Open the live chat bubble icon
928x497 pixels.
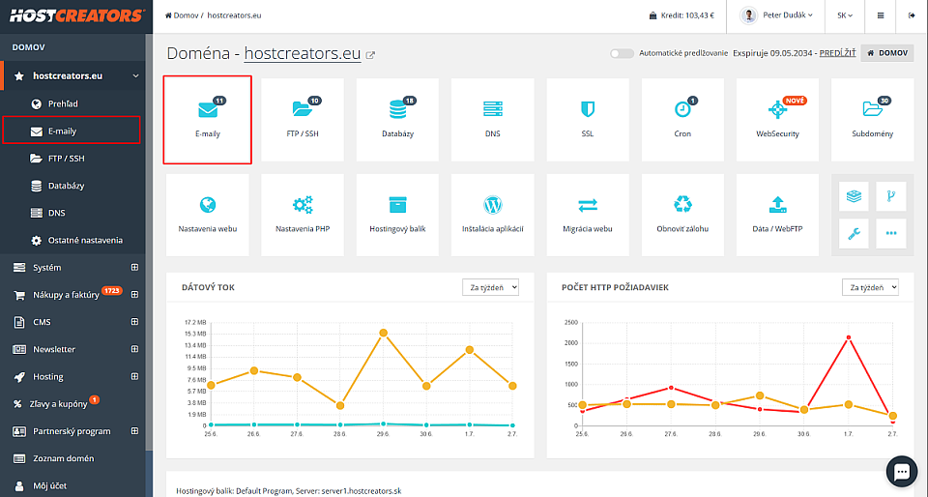(x=901, y=471)
